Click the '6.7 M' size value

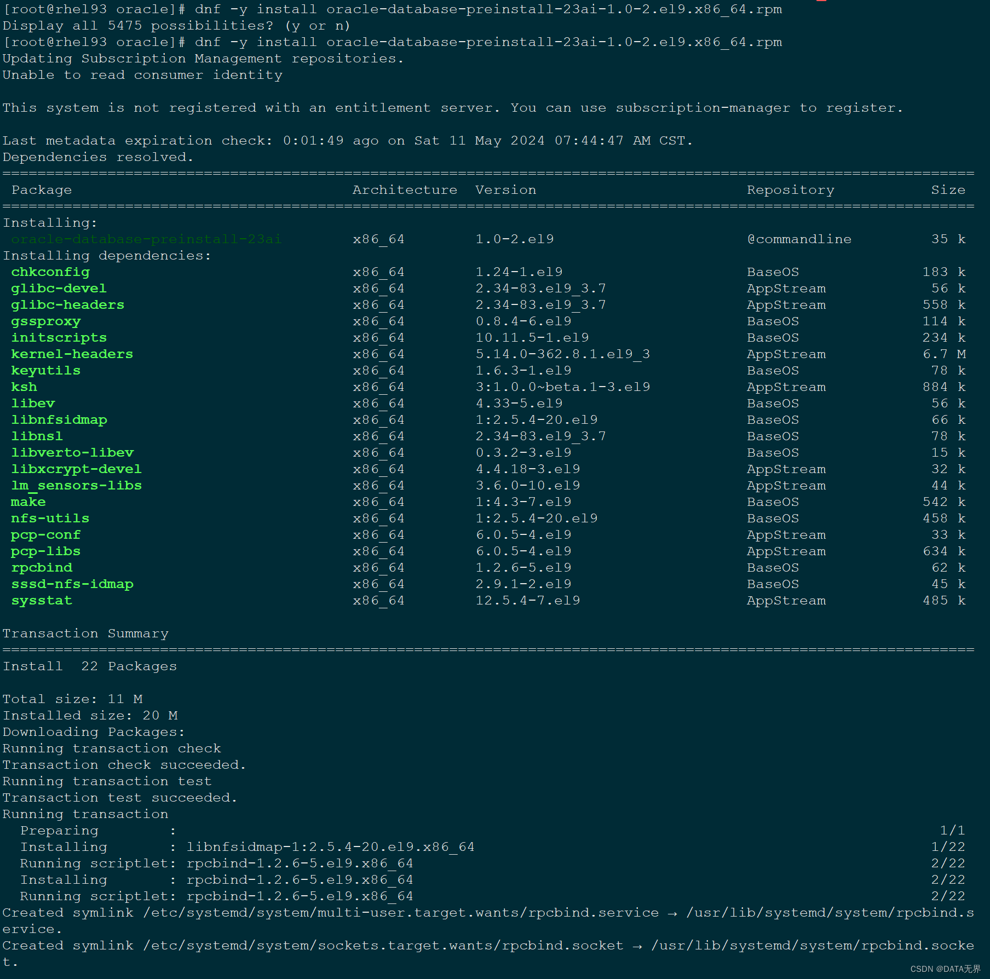(944, 354)
